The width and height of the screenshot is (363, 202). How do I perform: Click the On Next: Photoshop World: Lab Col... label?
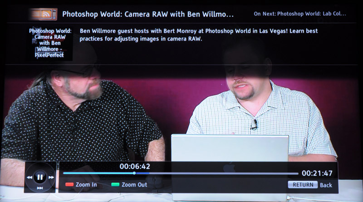(x=300, y=14)
